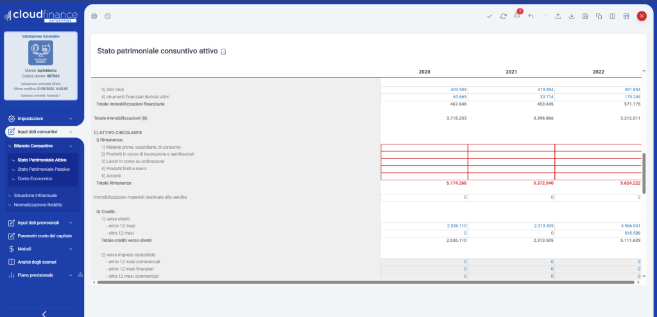Click the download icon in top toolbar
Viewport: 657px width, 317px height.
coord(572,16)
